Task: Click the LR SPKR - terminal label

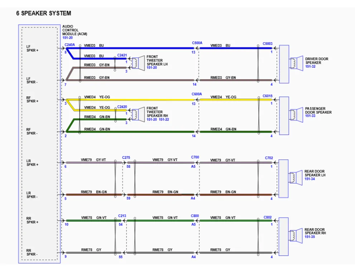Action: pyautogui.click(x=32, y=195)
